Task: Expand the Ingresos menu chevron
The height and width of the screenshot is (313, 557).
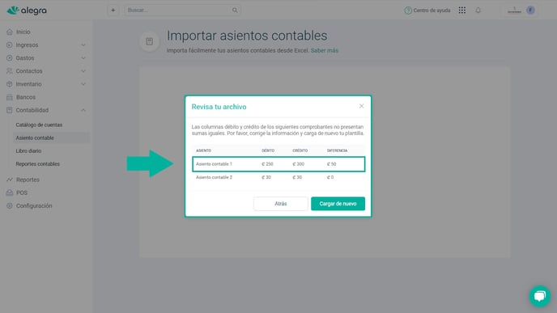Action: 83,45
